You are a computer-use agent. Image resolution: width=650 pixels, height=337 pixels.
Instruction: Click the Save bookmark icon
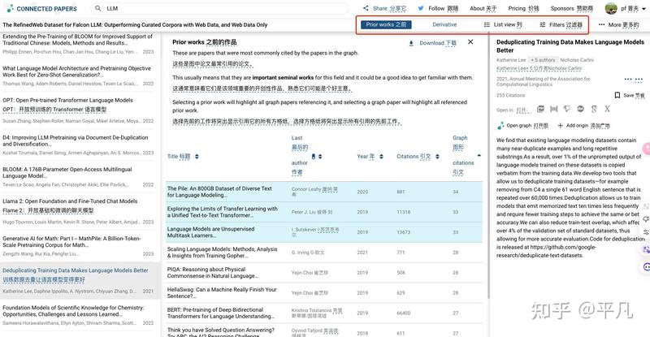617,95
